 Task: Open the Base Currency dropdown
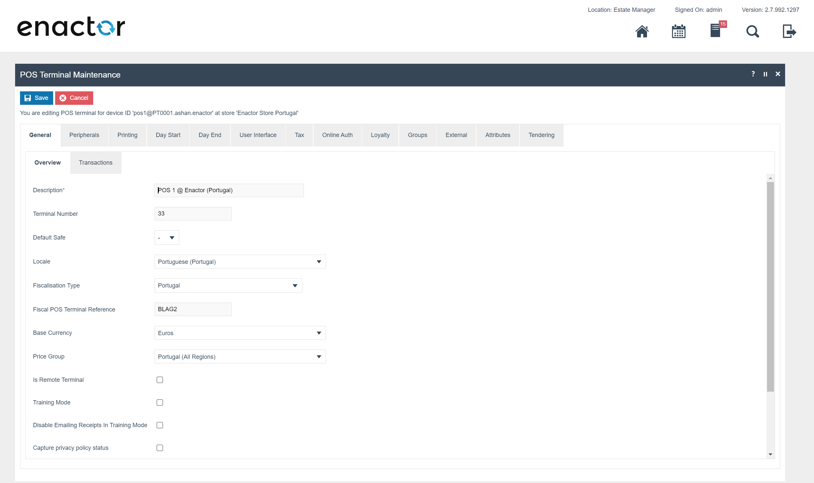click(240, 333)
